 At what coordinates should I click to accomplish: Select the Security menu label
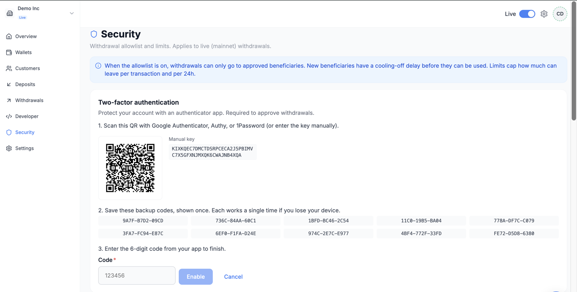pos(25,132)
